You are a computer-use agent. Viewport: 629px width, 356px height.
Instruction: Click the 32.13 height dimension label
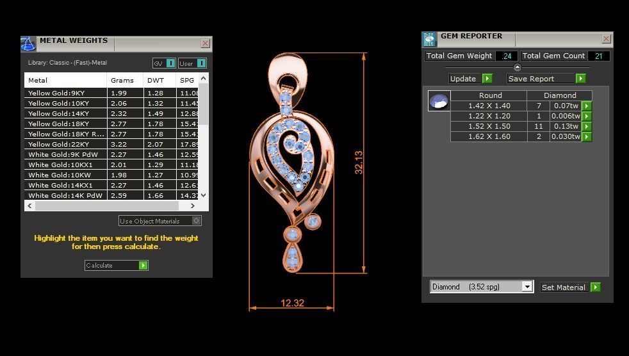pyautogui.click(x=359, y=163)
